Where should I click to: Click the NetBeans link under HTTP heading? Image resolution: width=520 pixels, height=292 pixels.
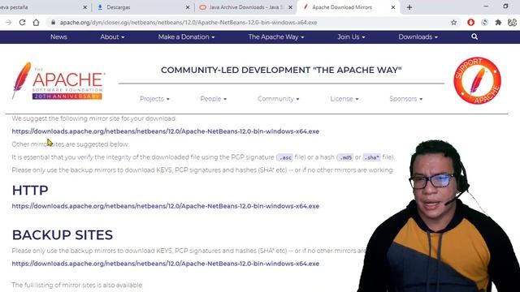coord(166,206)
